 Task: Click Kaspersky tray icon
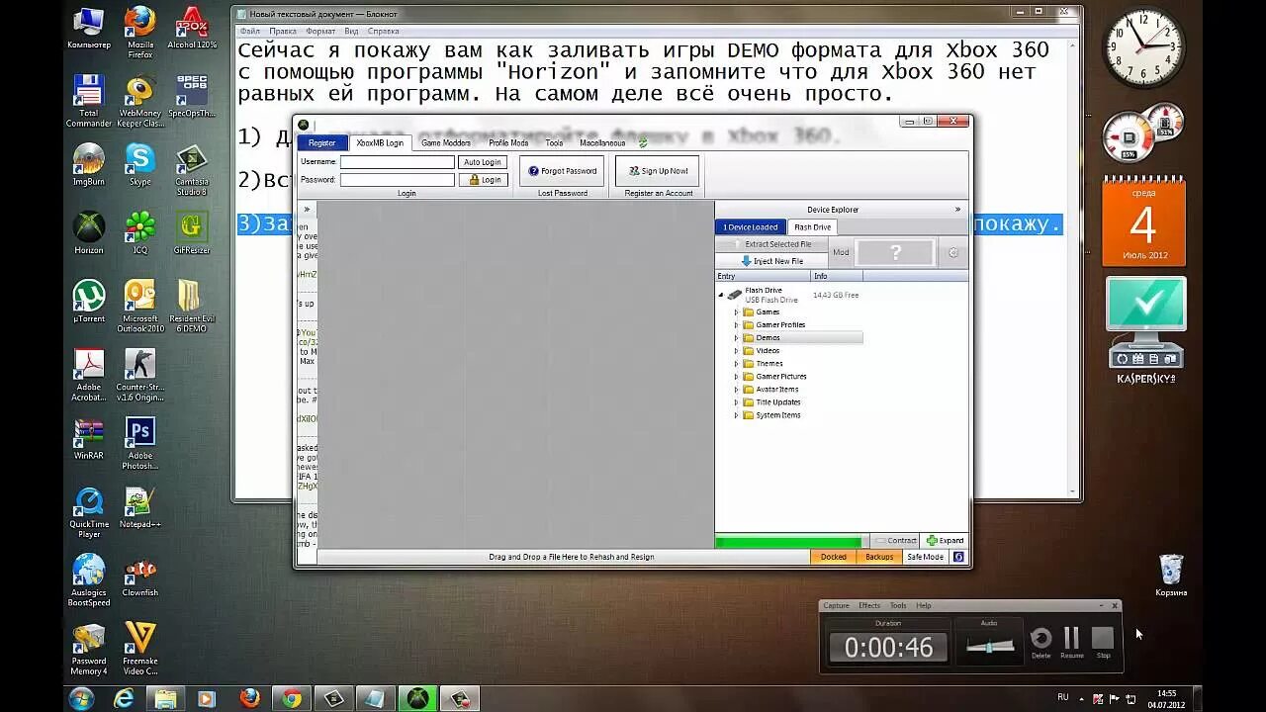[x=1096, y=698]
